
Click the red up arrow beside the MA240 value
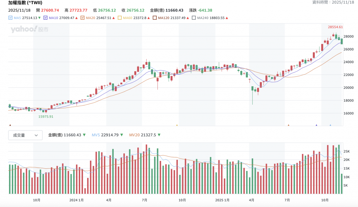point(227,18)
